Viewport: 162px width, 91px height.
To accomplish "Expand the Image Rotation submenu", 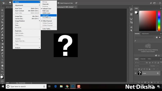I will [x=27, y=21].
